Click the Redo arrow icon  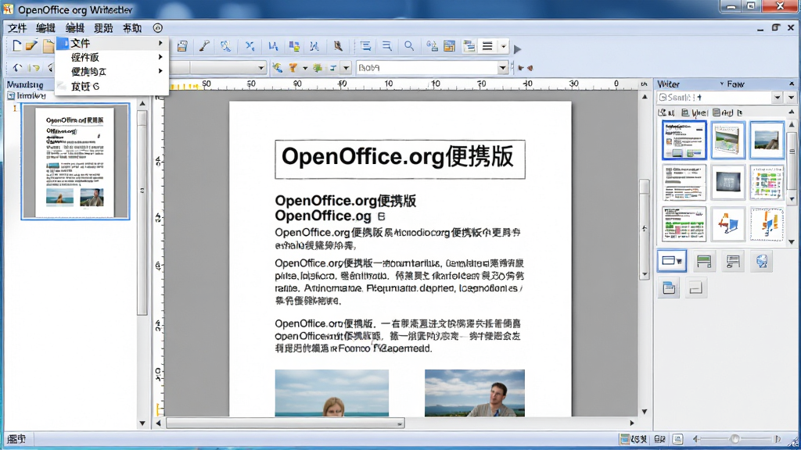click(x=34, y=67)
